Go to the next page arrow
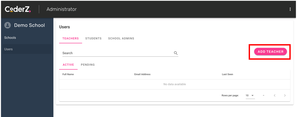Image resolution: width=297 pixels, height=117 pixels. (285, 95)
